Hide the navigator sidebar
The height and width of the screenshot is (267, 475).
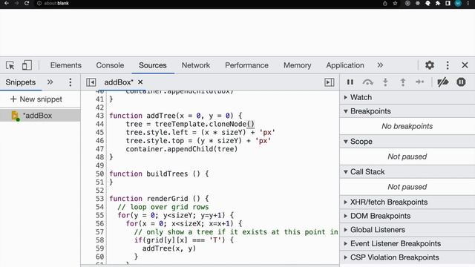coord(91,82)
